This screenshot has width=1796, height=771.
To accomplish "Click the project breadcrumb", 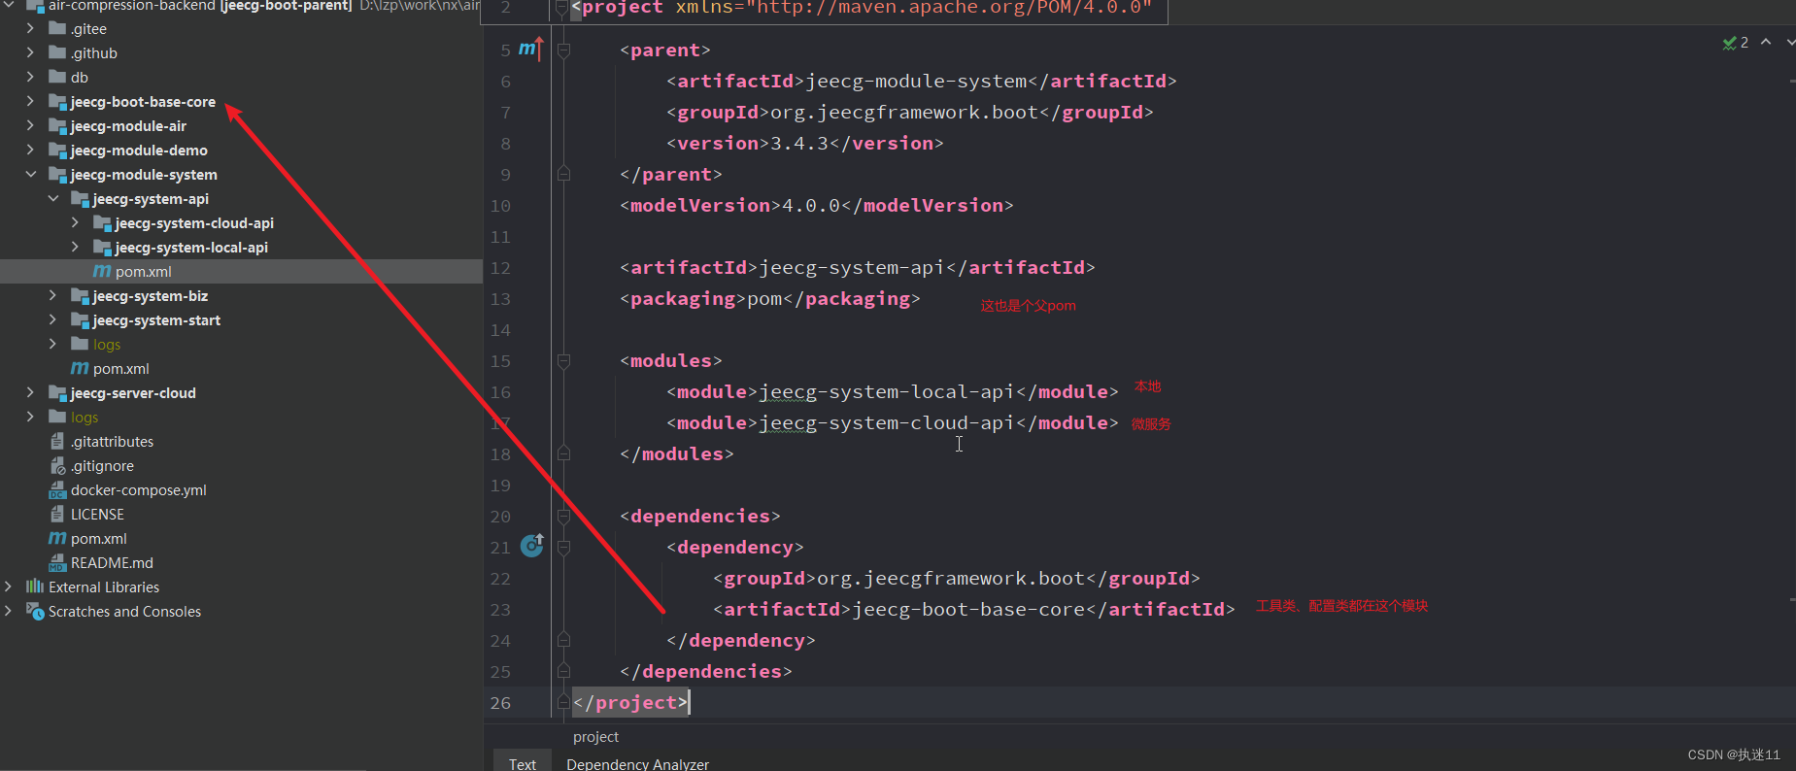I will click(x=595, y=736).
